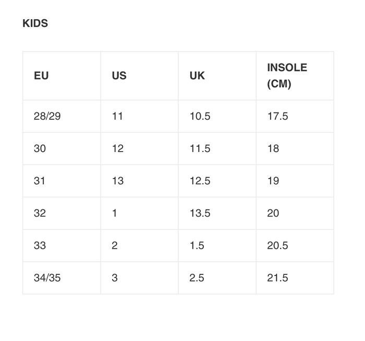
Task: Select the UK 10.5 cell
Action: [x=217, y=116]
